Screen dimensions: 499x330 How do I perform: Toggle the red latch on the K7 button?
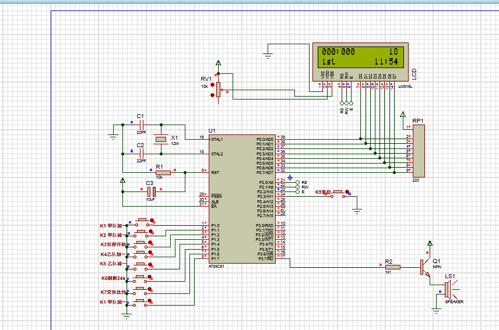click(150, 289)
